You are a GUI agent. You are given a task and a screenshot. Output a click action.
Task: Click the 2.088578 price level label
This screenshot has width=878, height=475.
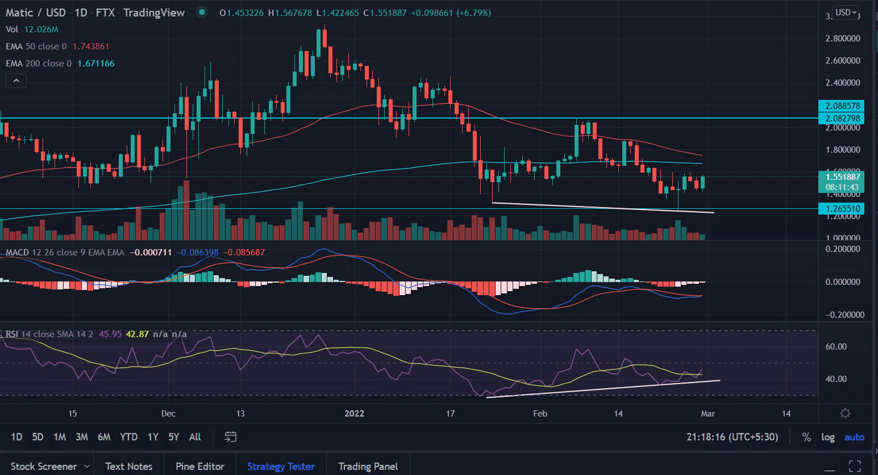841,106
